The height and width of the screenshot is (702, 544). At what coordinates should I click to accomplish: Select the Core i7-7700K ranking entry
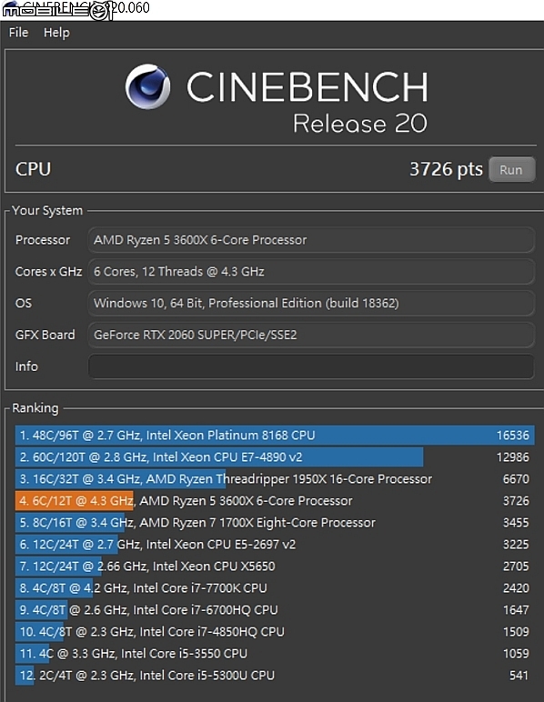point(275,587)
